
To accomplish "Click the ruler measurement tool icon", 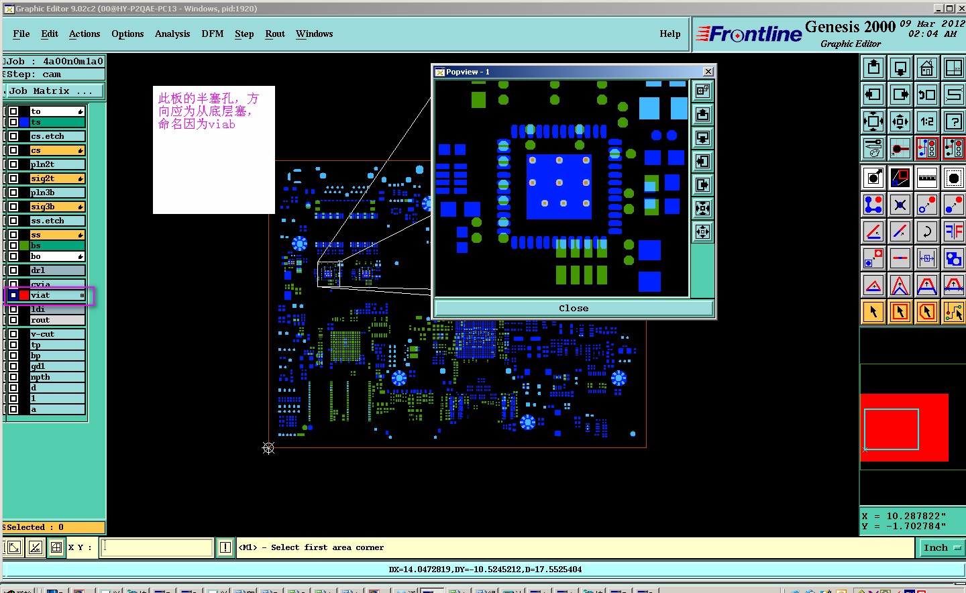I will tap(926, 178).
